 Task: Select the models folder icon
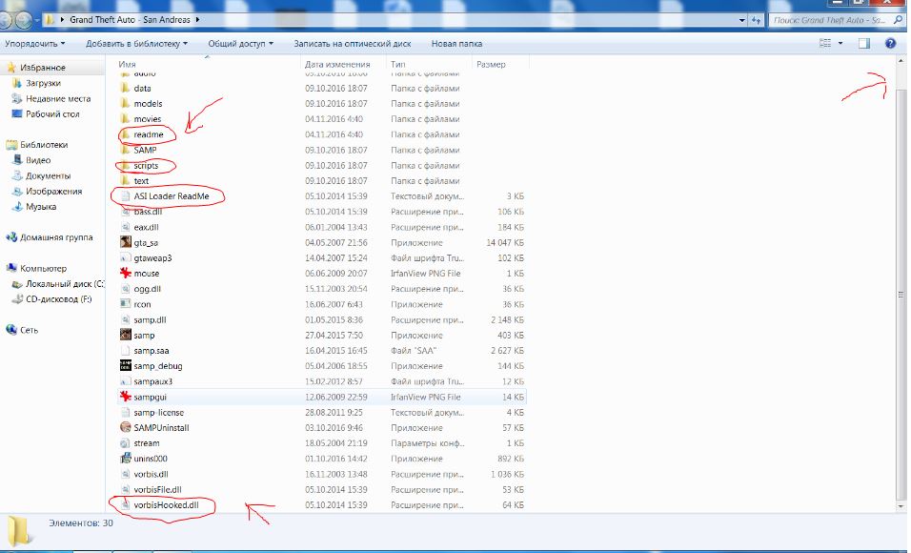pyautogui.click(x=125, y=104)
